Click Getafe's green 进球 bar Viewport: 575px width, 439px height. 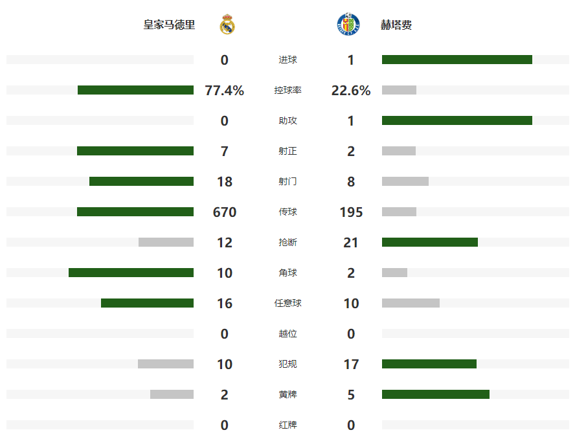pyautogui.click(x=457, y=60)
